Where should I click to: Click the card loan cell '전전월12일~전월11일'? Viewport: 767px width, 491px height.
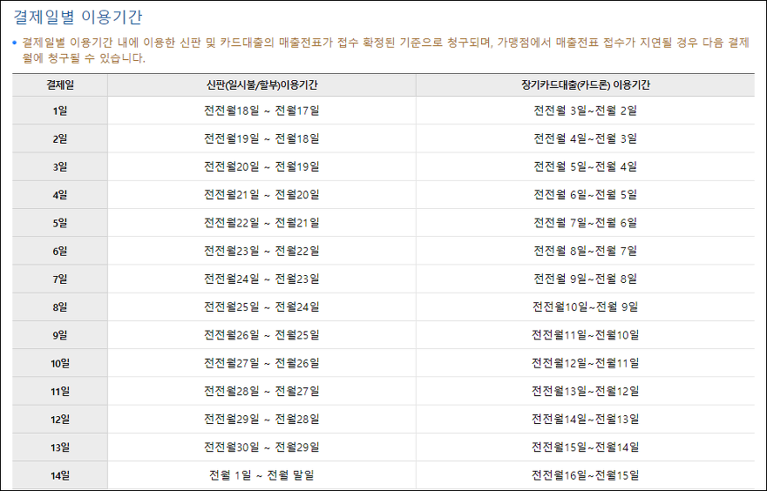(x=586, y=364)
